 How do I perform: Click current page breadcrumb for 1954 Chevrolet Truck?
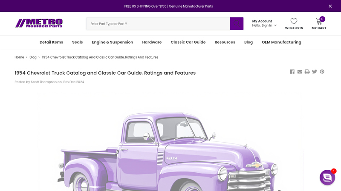tap(100, 57)
